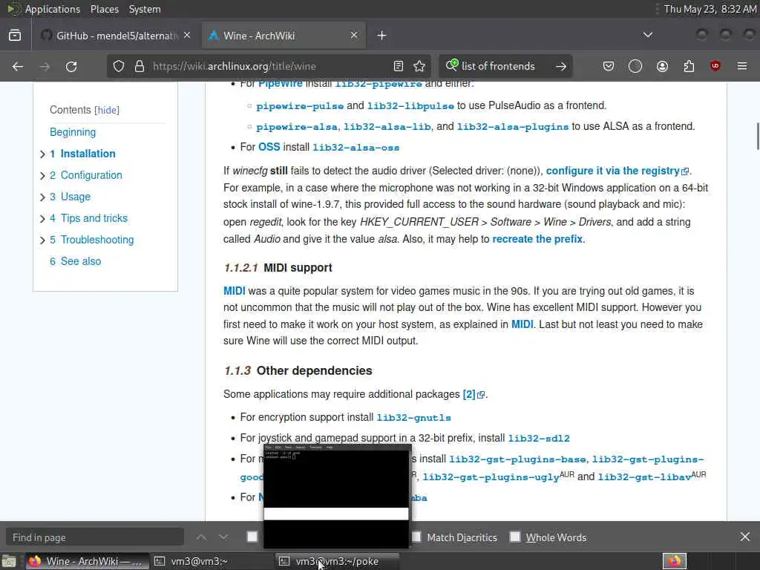The width and height of the screenshot is (760, 570).
Task: Click the Firefox workspace icon in bottom panel
Action: click(675, 561)
